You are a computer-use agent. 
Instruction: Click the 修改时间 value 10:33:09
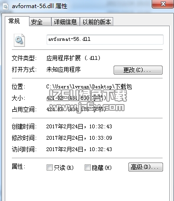click(101, 138)
